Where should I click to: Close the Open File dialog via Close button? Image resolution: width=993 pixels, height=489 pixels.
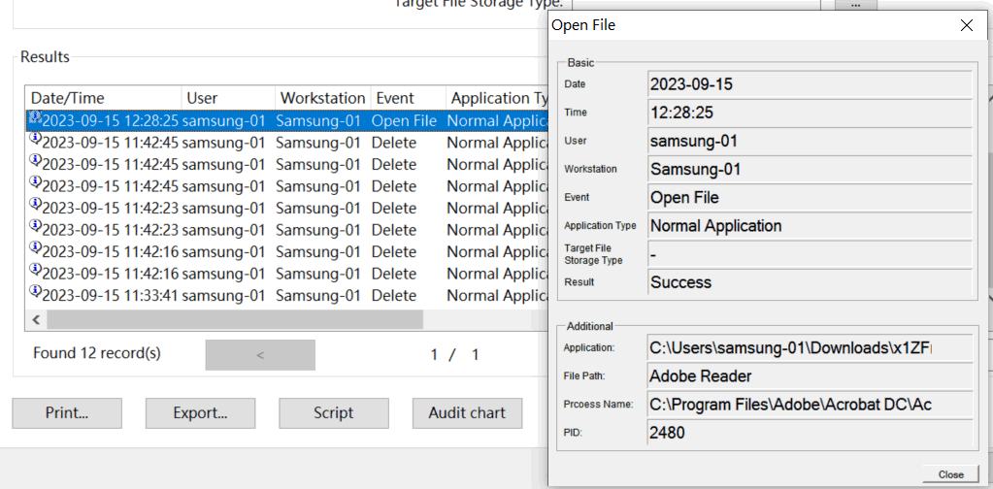(x=951, y=474)
